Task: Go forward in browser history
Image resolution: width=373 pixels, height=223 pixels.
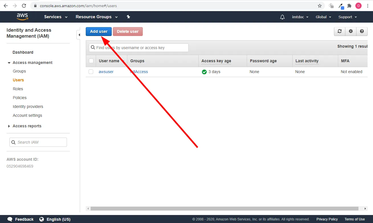Action: click(x=15, y=6)
